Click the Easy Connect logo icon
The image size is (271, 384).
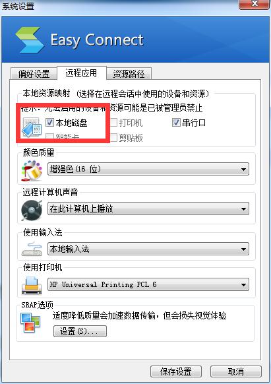pos(30,40)
